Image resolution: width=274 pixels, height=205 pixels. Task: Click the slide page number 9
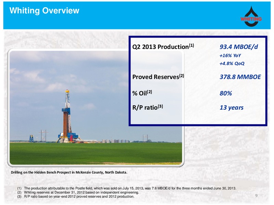point(256,195)
